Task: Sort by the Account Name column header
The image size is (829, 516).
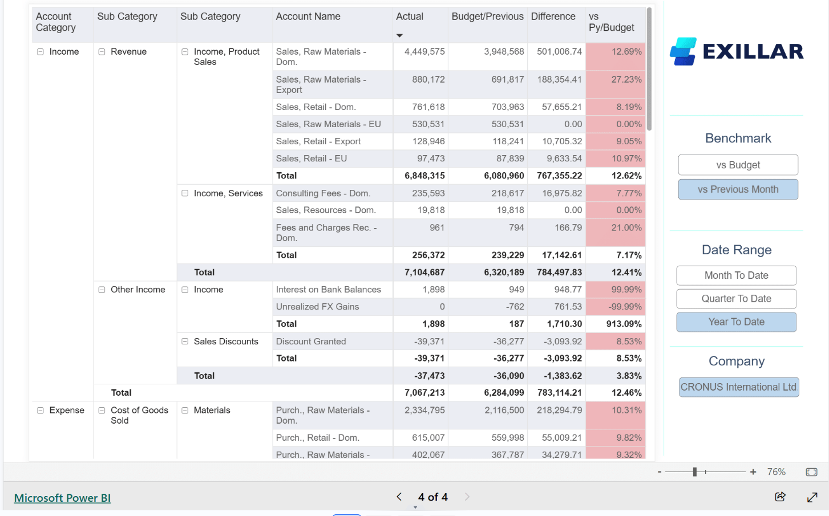Action: (x=308, y=17)
